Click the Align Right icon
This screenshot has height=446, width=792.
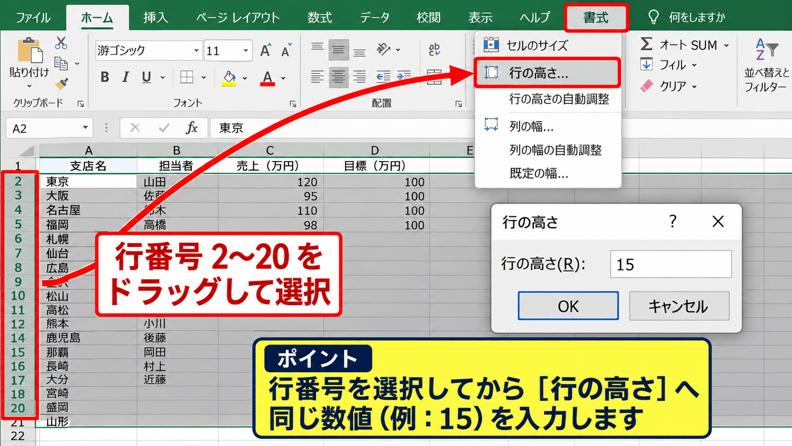coord(360,77)
